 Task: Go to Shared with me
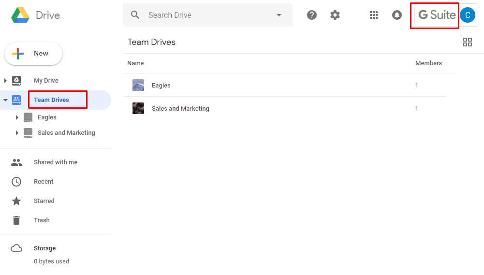(56, 162)
